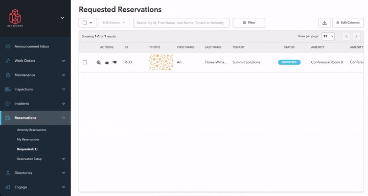Tick the checkbox for reservation R-33
The height and width of the screenshot is (196, 368).
coord(85,62)
